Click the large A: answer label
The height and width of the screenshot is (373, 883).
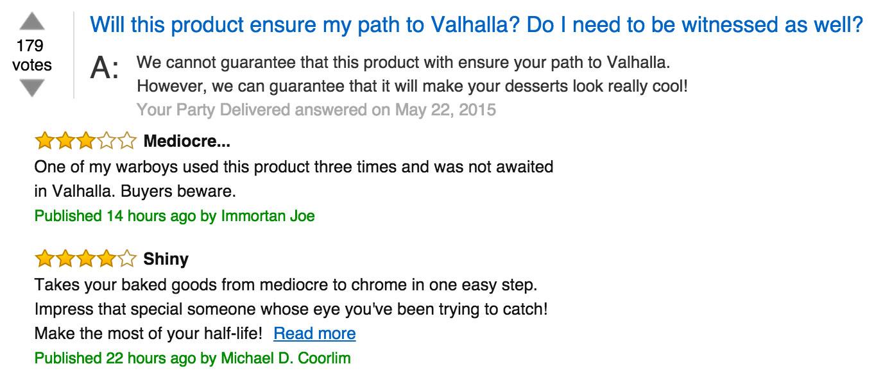pos(105,68)
